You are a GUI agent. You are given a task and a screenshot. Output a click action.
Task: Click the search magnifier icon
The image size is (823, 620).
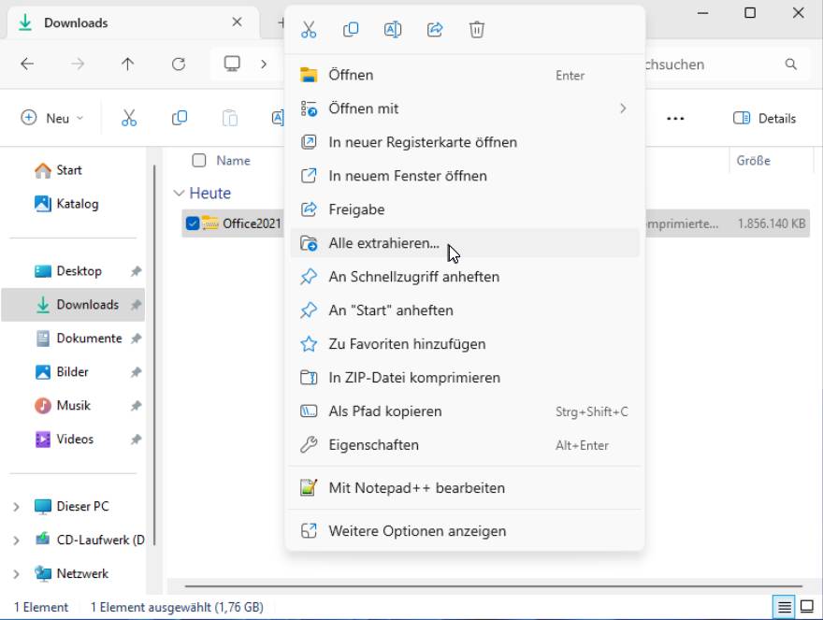tap(790, 65)
